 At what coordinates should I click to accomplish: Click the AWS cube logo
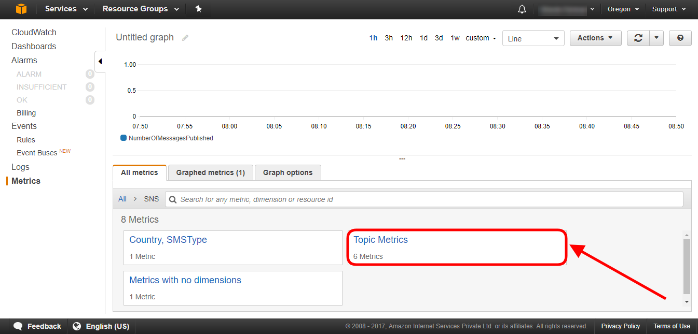pyautogui.click(x=21, y=9)
